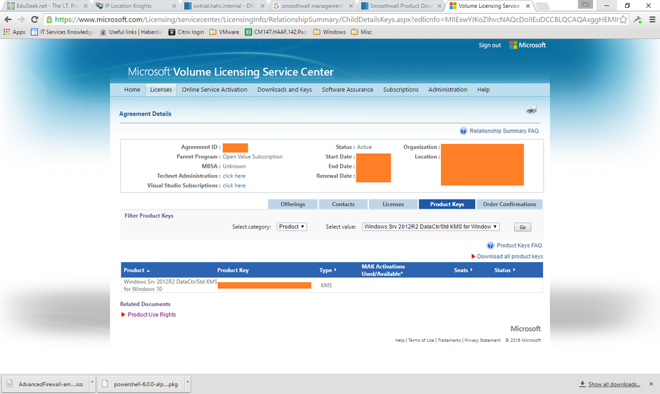
Task: Click the Relationship Summary FAQ help icon
Action: [x=463, y=131]
